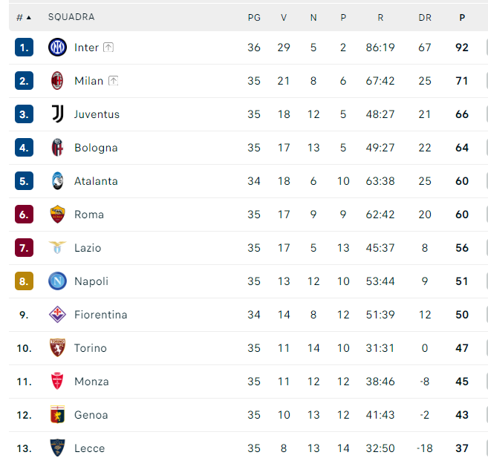This screenshot has width=488, height=458.
Task: Sort by DR goal difference column
Action: [x=425, y=17]
